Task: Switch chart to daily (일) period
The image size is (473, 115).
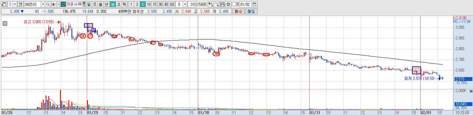Action: click(89, 5)
